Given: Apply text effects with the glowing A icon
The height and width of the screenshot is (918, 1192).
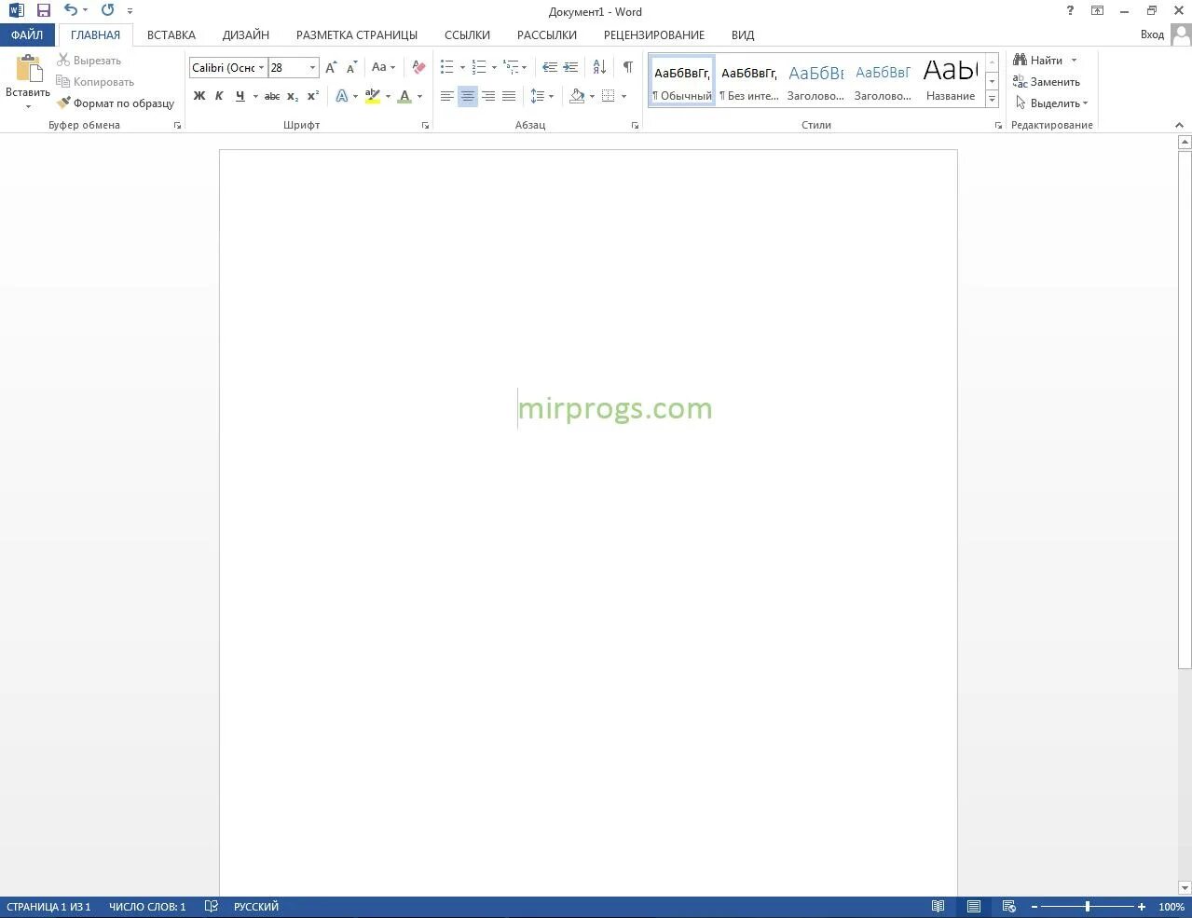Looking at the screenshot, I should (342, 96).
